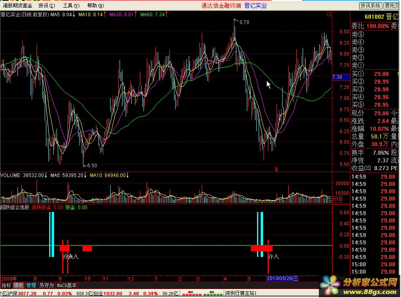This screenshot has width=401, height=298.
Task: Click stock code 601002 in quote panel
Action: 375,17
